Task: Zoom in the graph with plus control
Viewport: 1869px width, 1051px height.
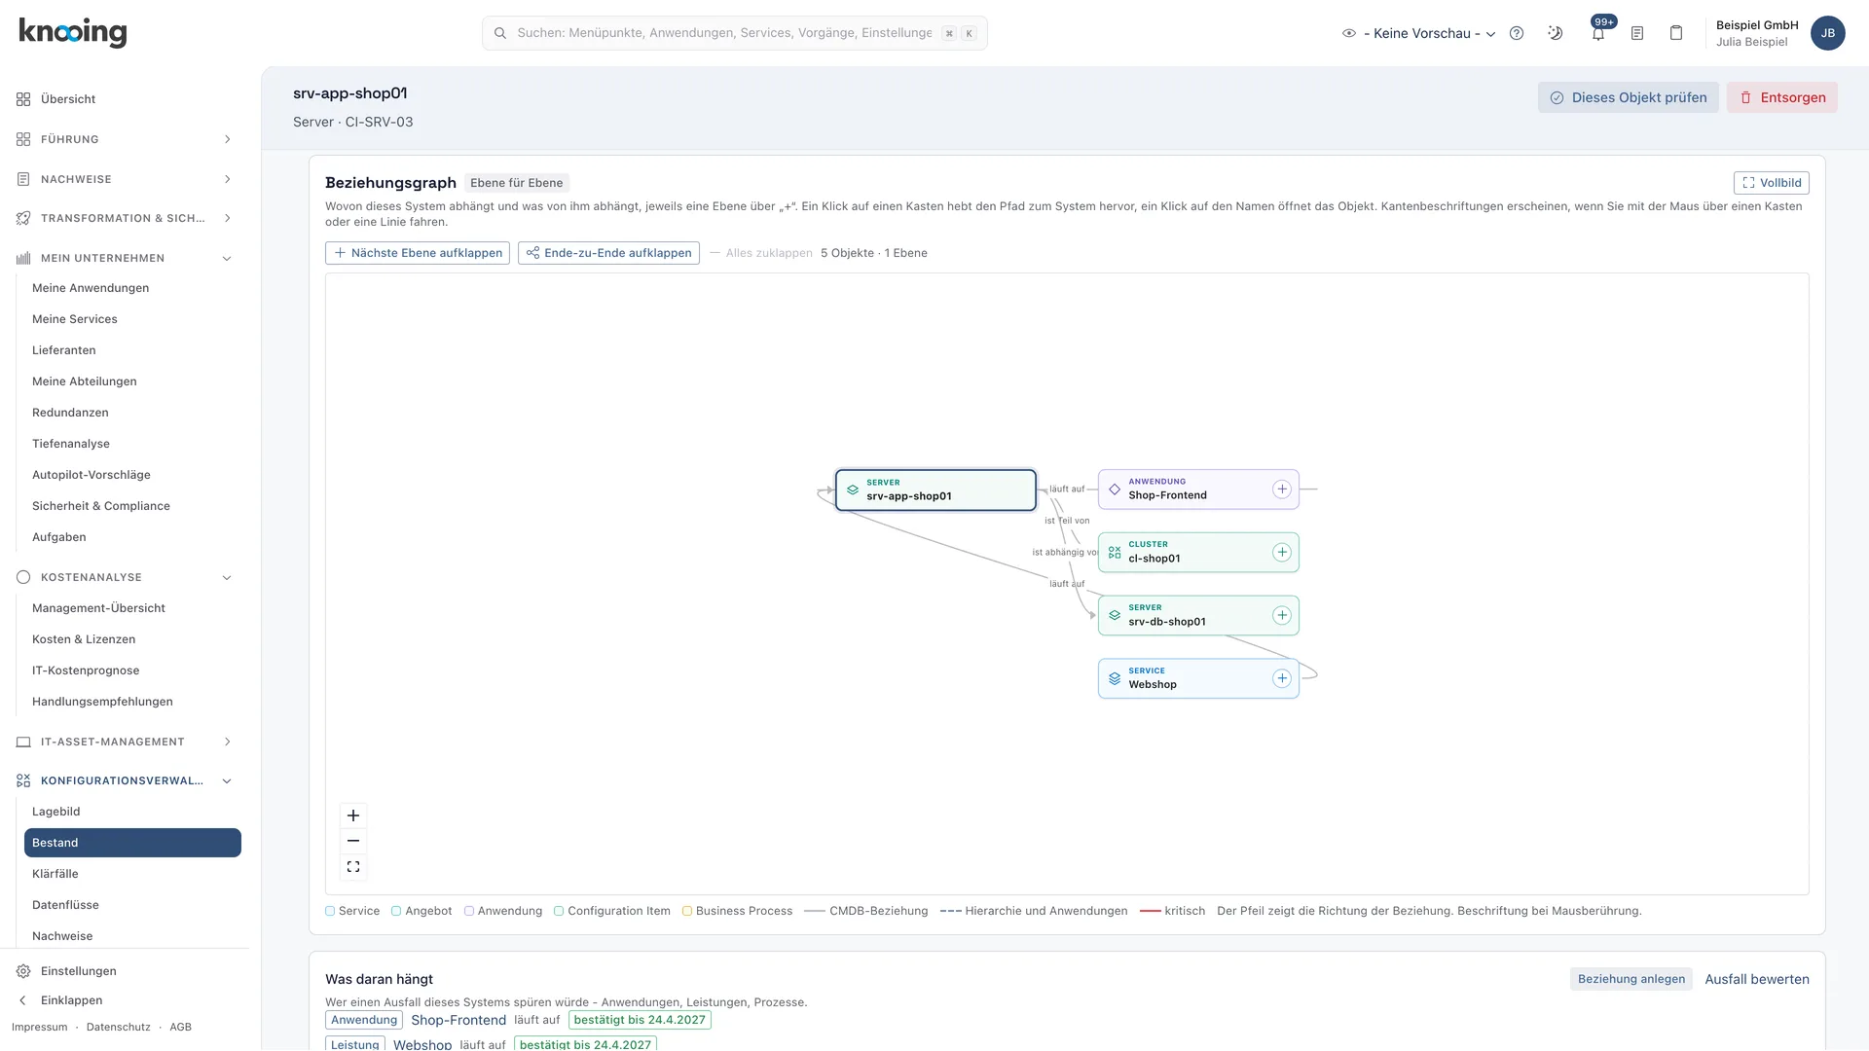Action: pyautogui.click(x=353, y=815)
